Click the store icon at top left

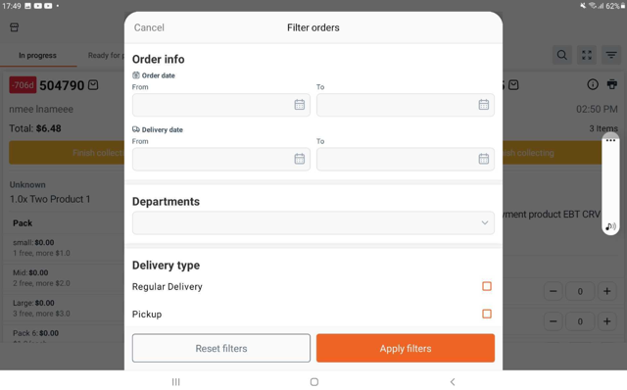(15, 27)
